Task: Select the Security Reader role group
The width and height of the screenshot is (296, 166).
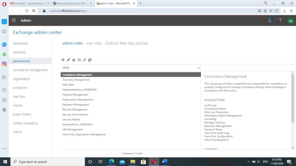Action: point(131,120)
